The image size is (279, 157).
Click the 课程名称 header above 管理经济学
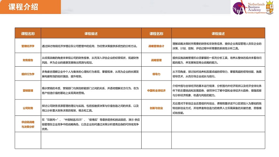pos(28,33)
